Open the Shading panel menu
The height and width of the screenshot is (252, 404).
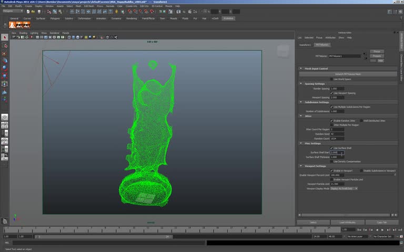coord(23,33)
